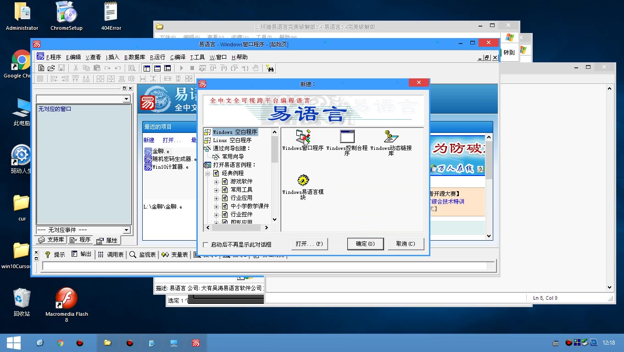Click the Windows Start button
This screenshot has height=352, width=624.
(x=13, y=343)
